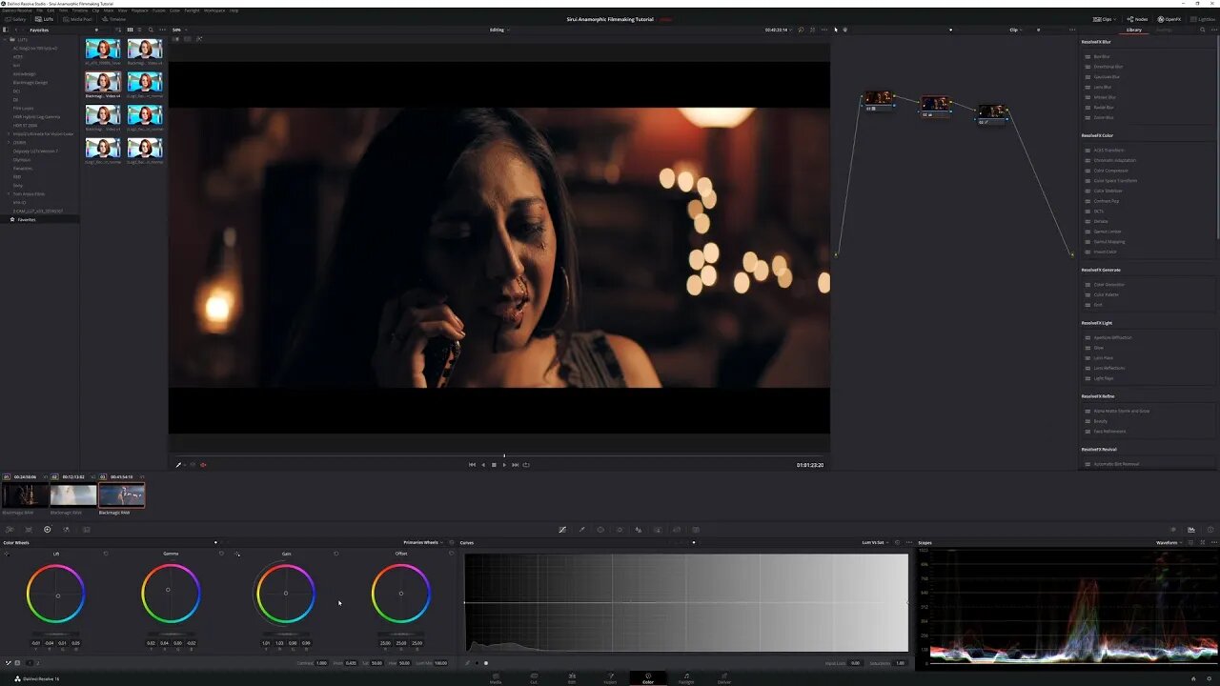Toggle the Clips strip button
This screenshot has width=1220, height=686.
[1104, 19]
